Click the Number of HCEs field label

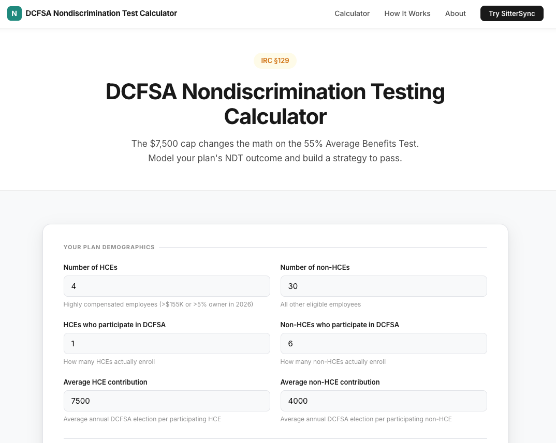pyautogui.click(x=90, y=267)
